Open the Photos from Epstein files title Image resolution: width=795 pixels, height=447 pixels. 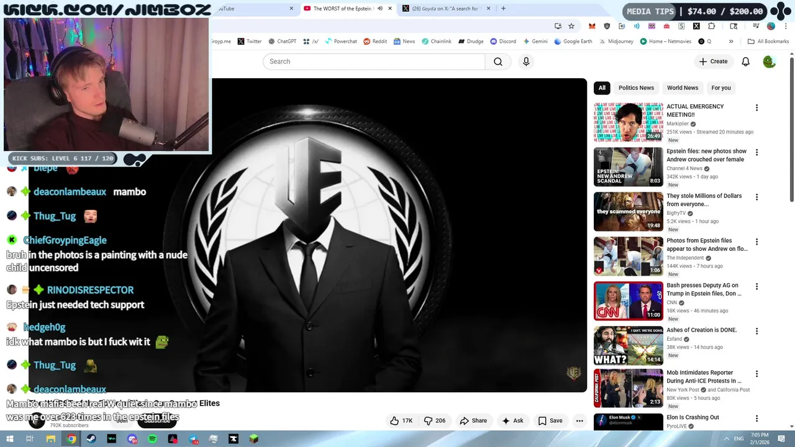[x=707, y=245]
